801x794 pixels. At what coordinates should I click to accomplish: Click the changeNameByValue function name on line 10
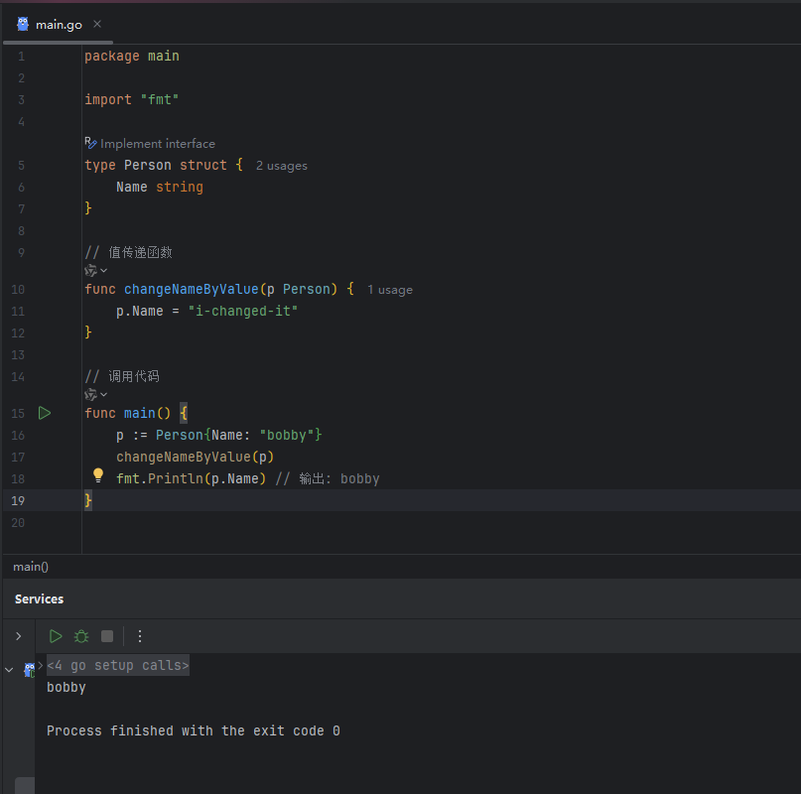tap(191, 290)
